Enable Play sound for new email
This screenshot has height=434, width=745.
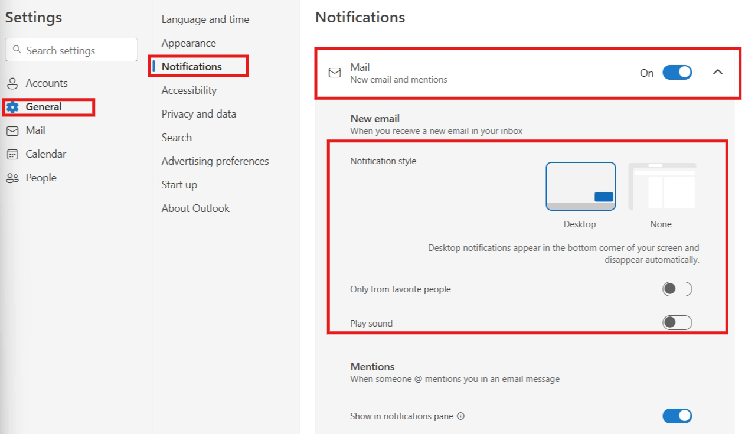click(677, 322)
